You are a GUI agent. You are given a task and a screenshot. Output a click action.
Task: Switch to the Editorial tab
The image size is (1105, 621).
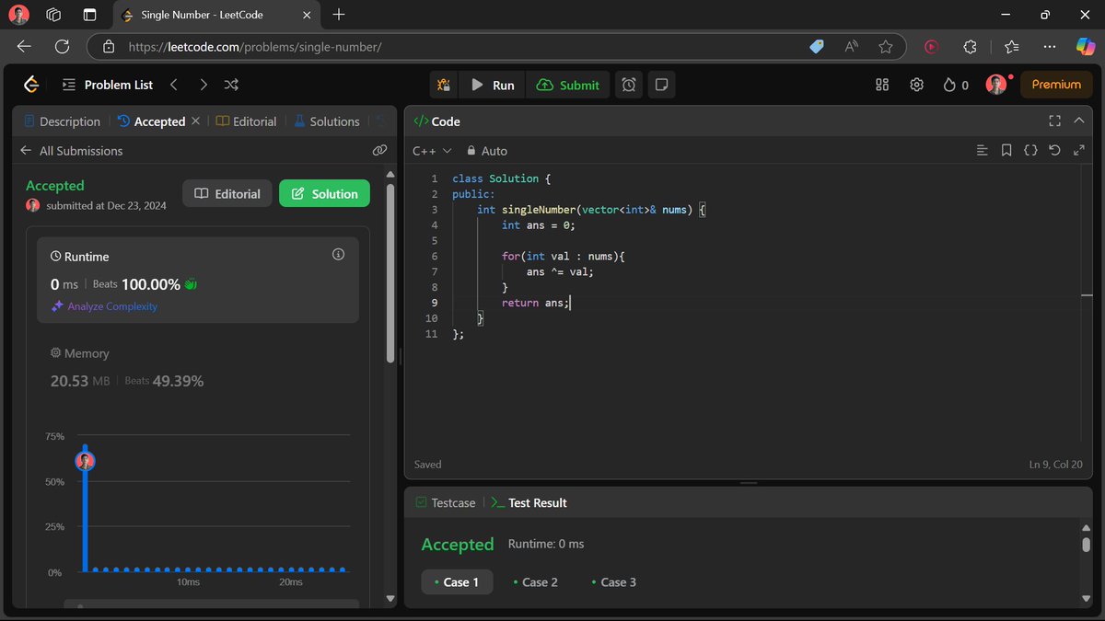click(246, 121)
